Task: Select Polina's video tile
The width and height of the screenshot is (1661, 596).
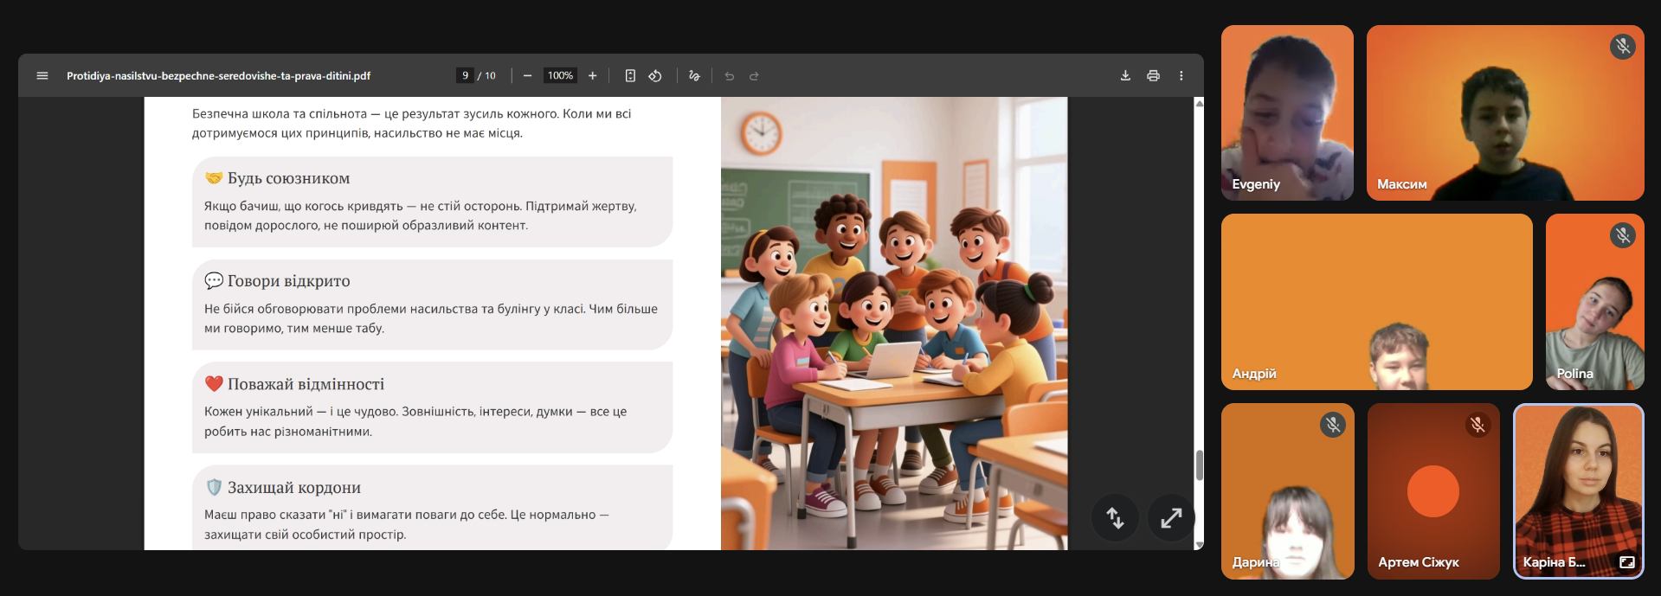Action: point(1594,302)
